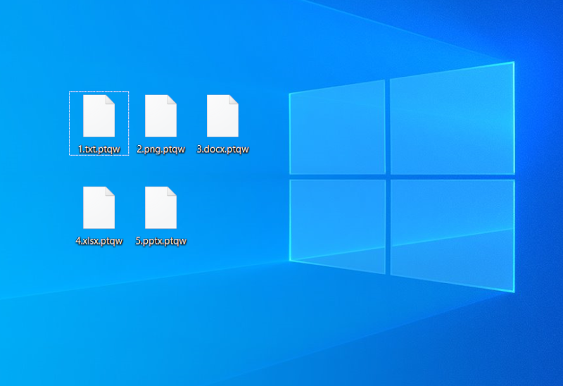Select the 1.txt.ptqw file icon
This screenshot has height=386, width=563.
point(99,116)
